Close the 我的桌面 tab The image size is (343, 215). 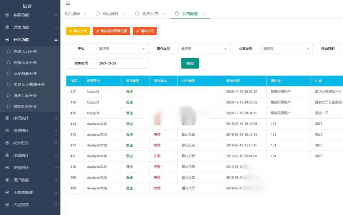point(85,14)
